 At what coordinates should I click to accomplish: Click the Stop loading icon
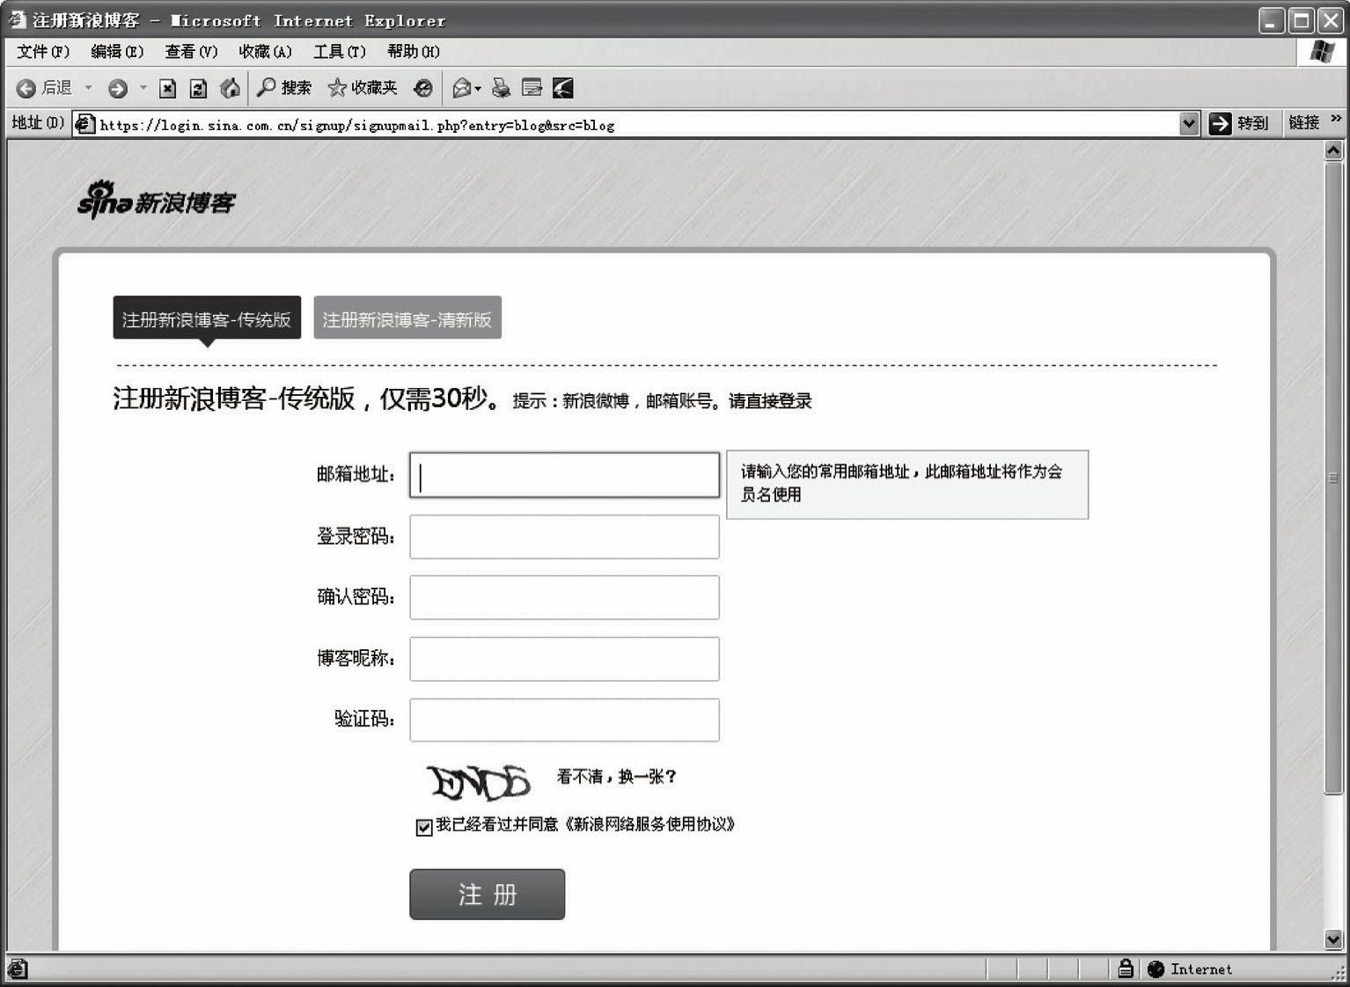point(168,88)
